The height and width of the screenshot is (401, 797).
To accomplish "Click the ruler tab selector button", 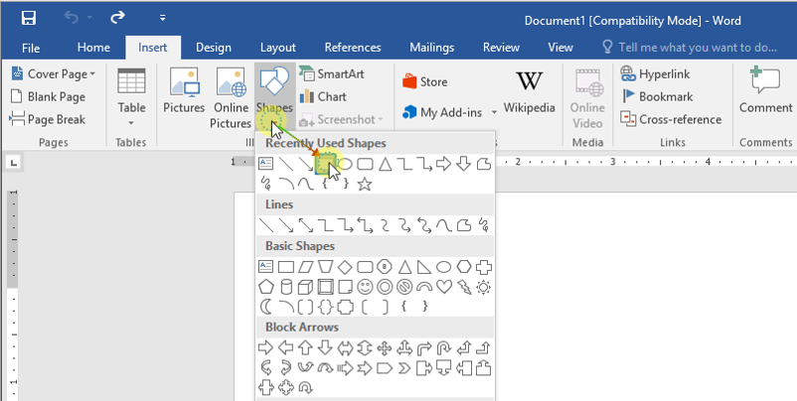I will [14, 163].
